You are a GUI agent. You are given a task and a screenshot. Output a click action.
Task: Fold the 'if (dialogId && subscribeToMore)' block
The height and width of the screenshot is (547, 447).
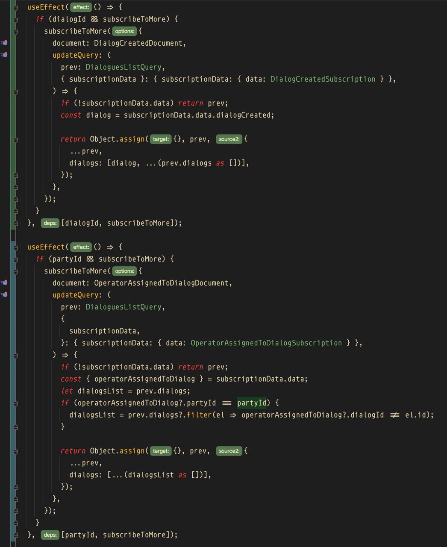click(x=15, y=19)
